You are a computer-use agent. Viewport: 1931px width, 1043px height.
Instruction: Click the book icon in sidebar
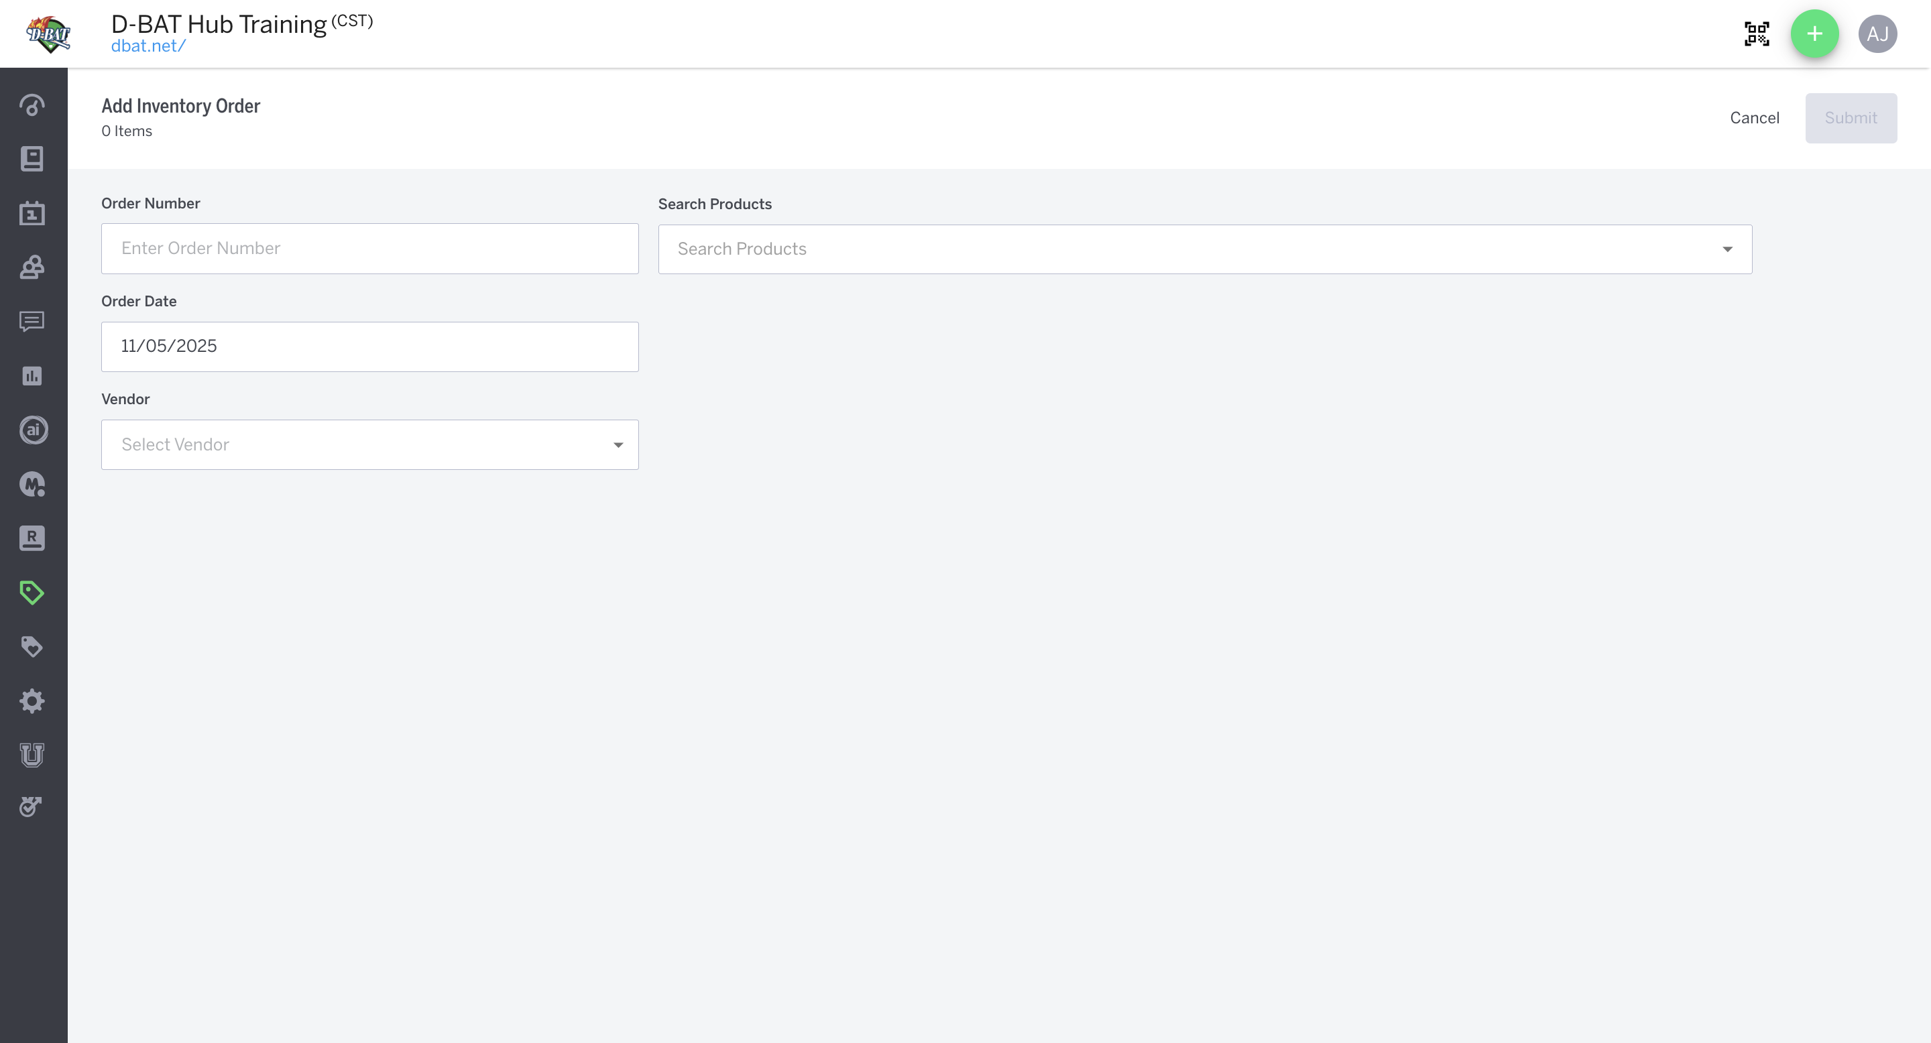pos(32,159)
